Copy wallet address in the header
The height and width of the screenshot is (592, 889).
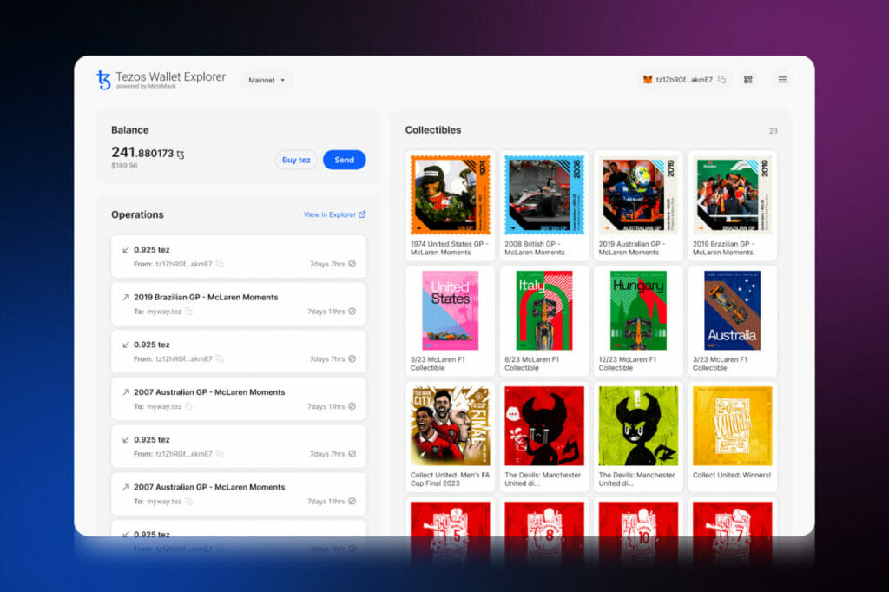722,80
